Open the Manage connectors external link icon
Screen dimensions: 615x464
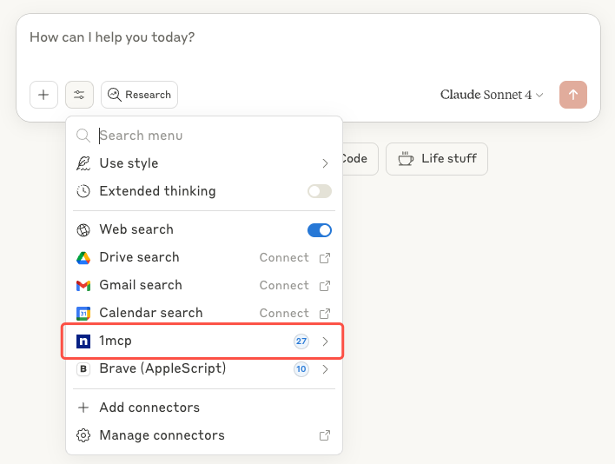325,435
